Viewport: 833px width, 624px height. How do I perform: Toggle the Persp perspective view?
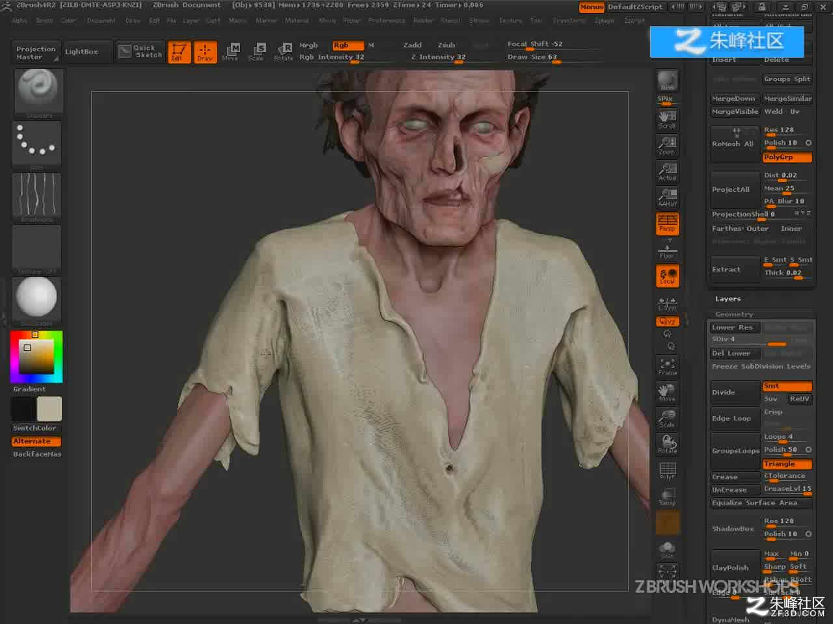coord(668,223)
